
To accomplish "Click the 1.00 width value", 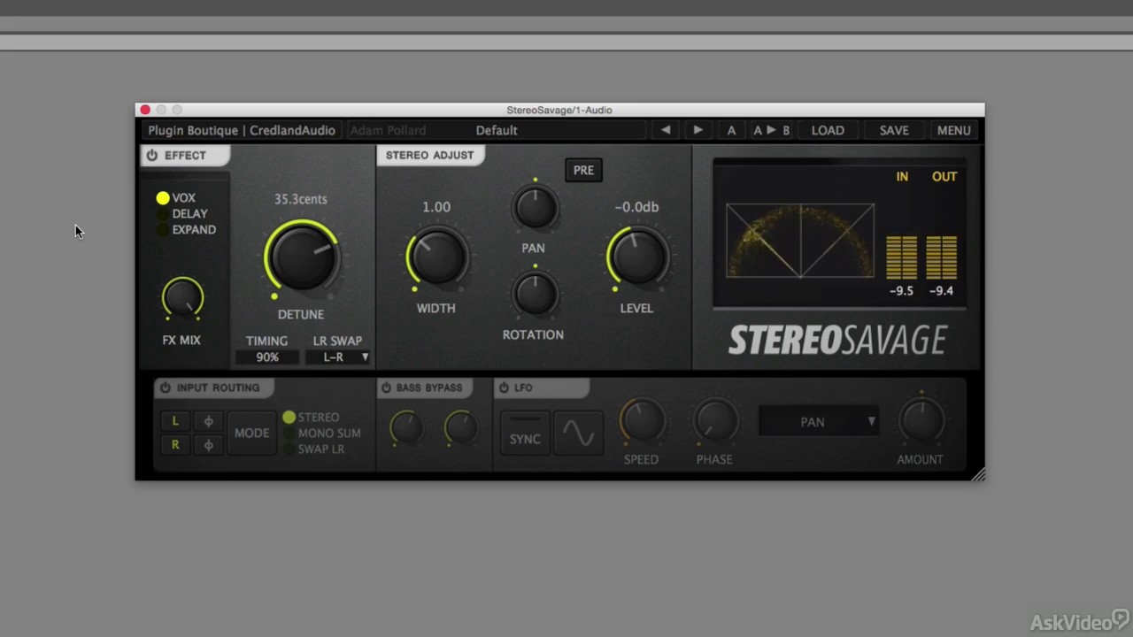I will pyautogui.click(x=436, y=207).
